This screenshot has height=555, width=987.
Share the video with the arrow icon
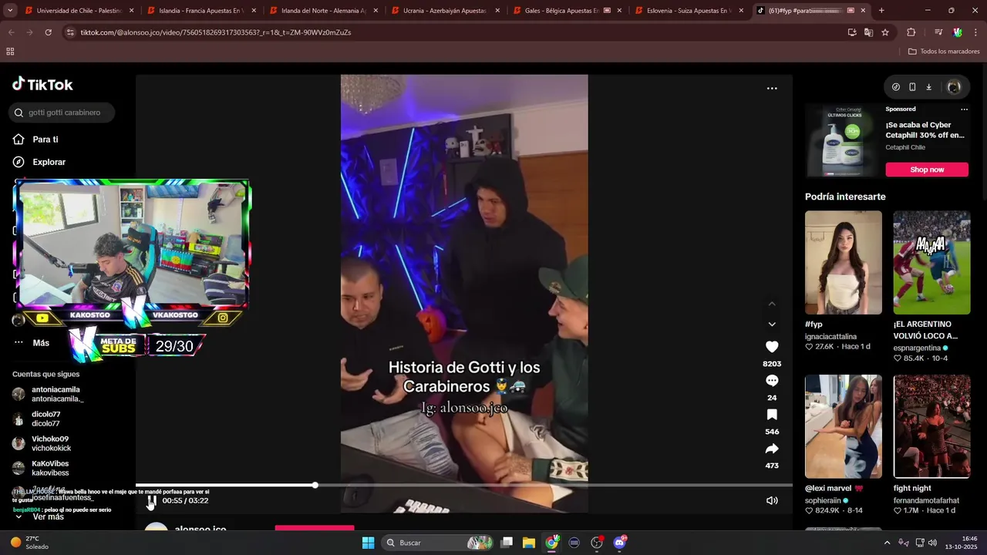click(772, 449)
